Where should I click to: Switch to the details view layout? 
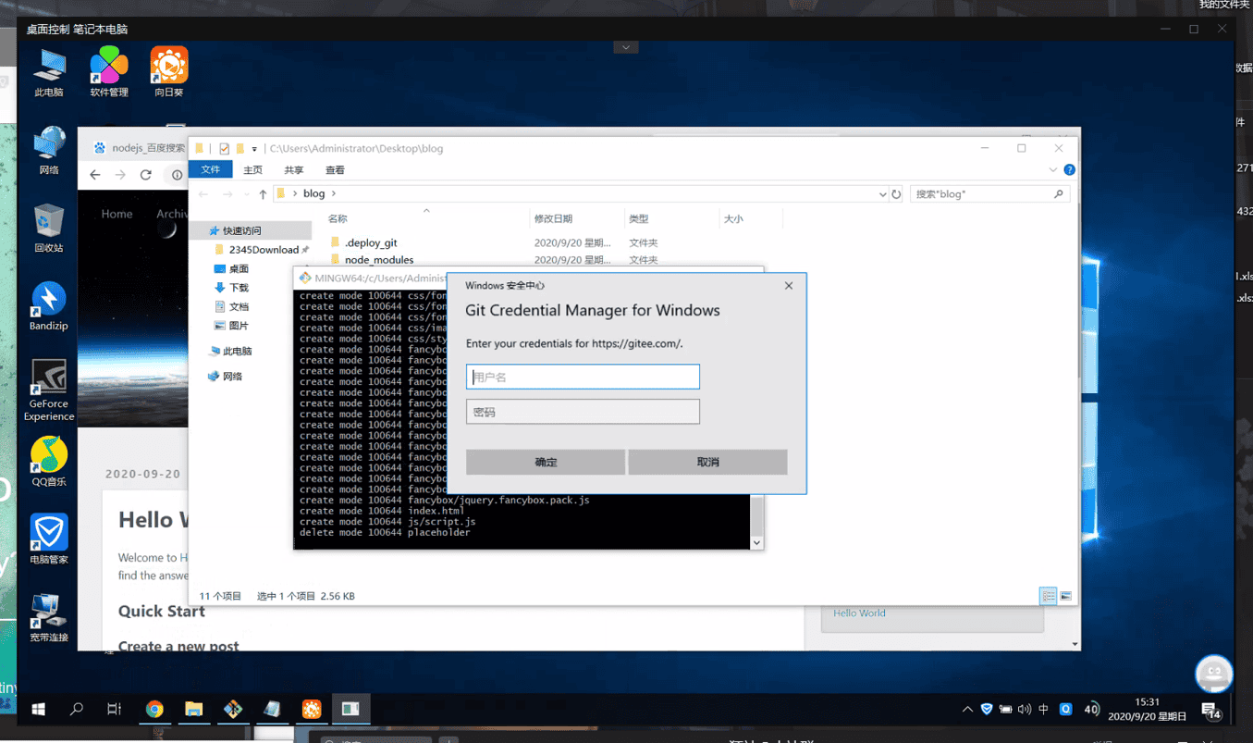click(1048, 596)
